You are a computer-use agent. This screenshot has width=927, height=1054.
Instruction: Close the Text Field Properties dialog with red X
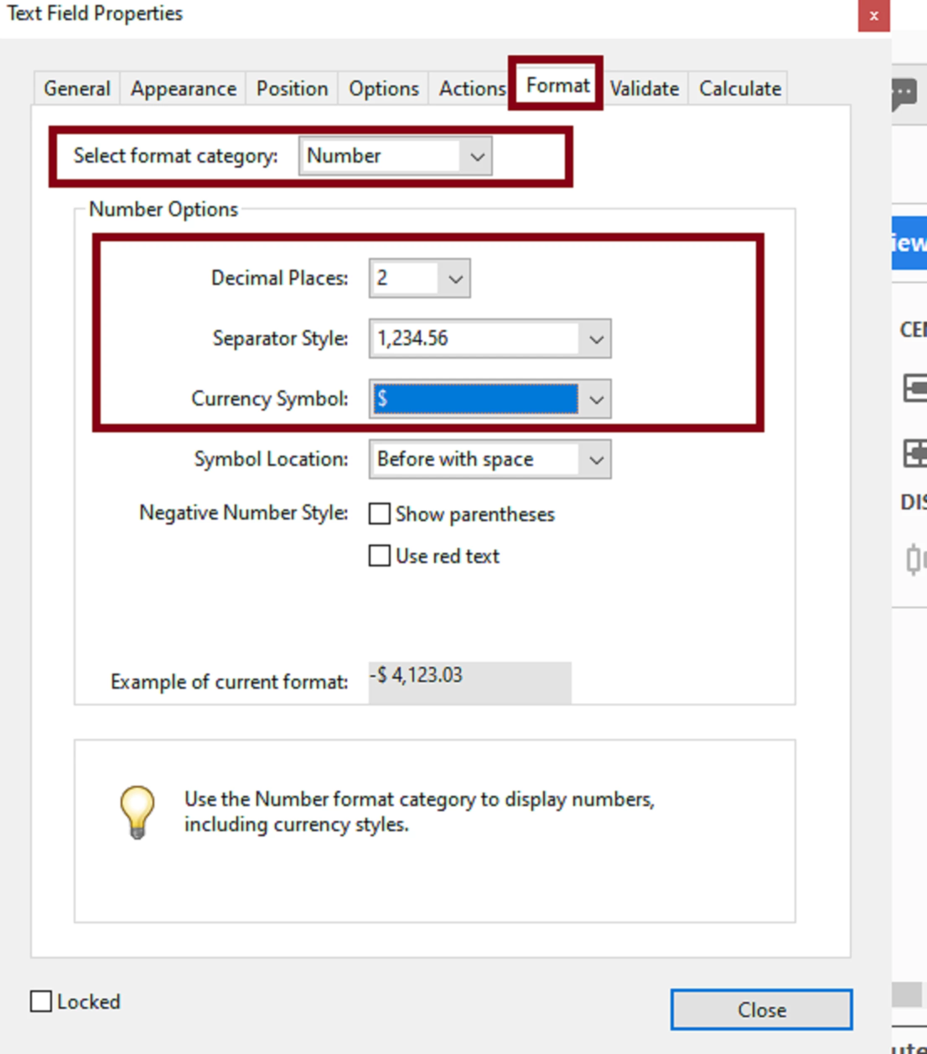(x=873, y=16)
